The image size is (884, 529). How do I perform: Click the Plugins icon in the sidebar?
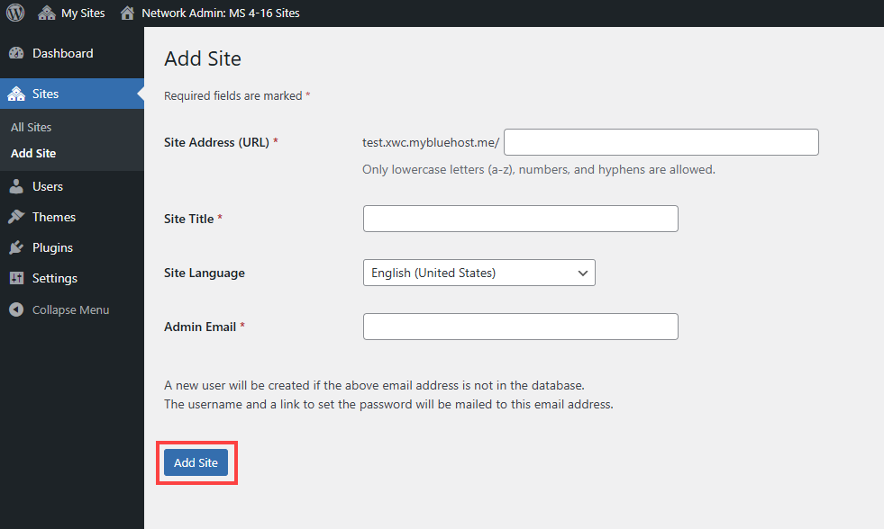19,247
